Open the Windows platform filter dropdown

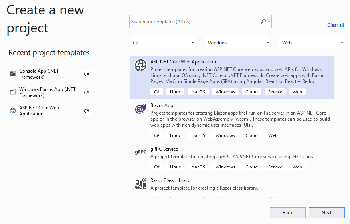pos(237,42)
